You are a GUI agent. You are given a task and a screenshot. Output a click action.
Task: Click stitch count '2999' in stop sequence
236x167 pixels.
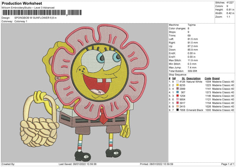click(x=182, y=89)
